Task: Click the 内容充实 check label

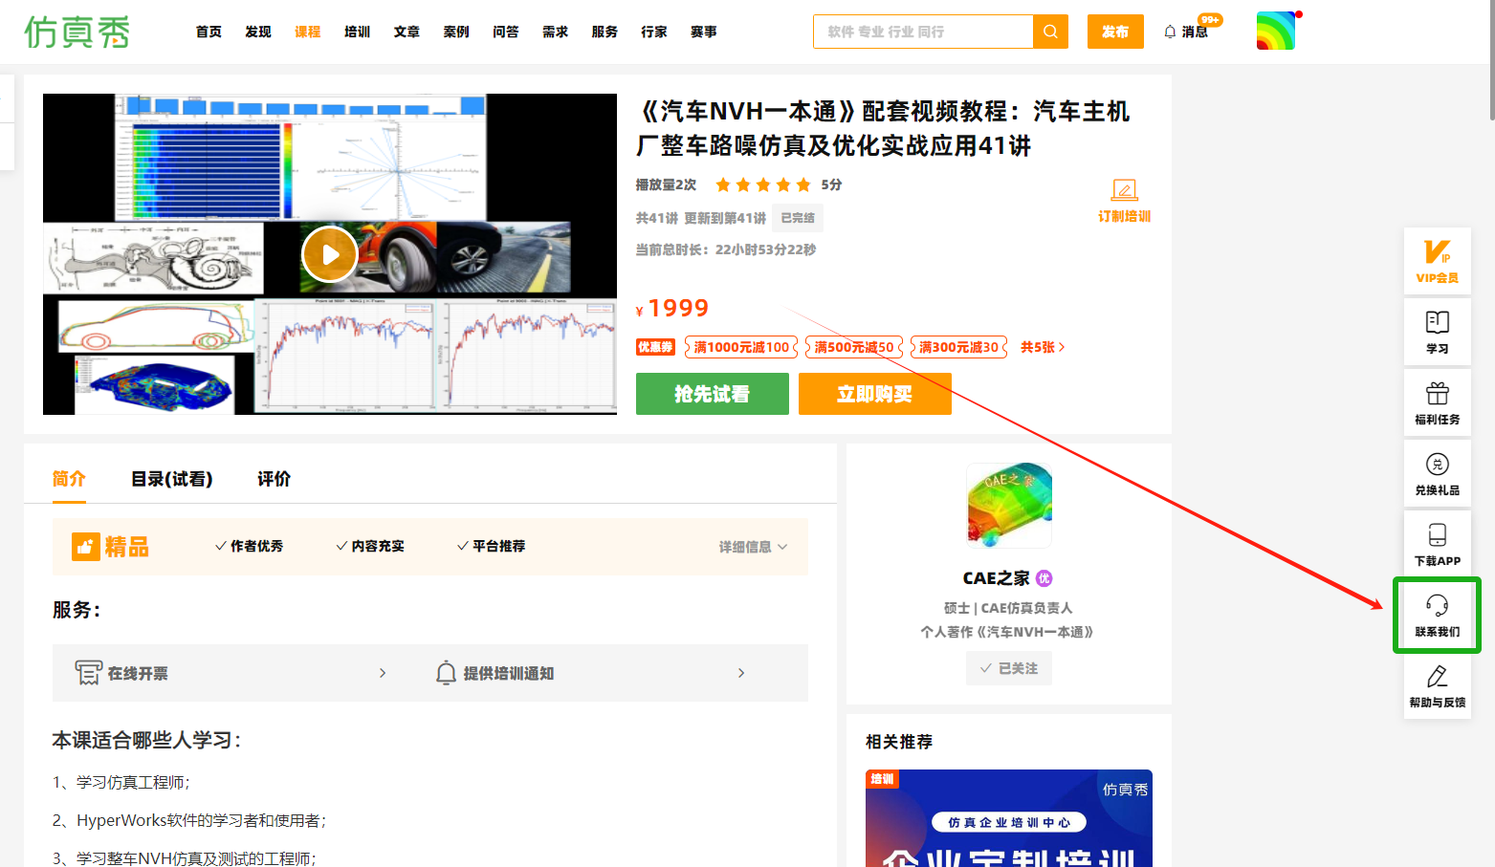Action: [x=370, y=546]
